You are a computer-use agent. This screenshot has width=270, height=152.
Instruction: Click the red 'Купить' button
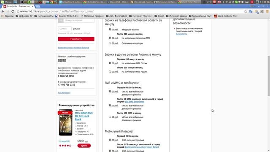[x=84, y=146]
